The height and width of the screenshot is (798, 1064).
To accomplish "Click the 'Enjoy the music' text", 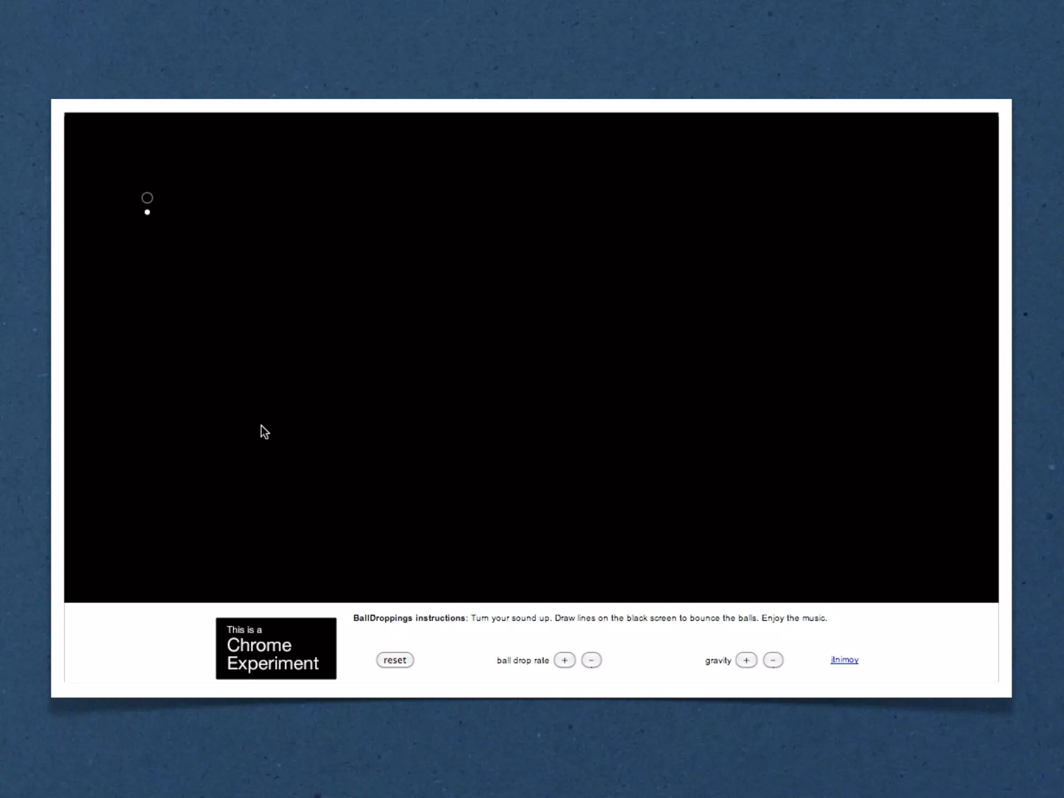I will 793,618.
